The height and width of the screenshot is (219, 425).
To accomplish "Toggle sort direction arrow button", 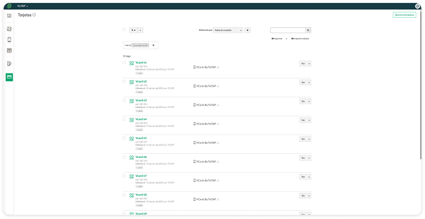I will (x=247, y=30).
